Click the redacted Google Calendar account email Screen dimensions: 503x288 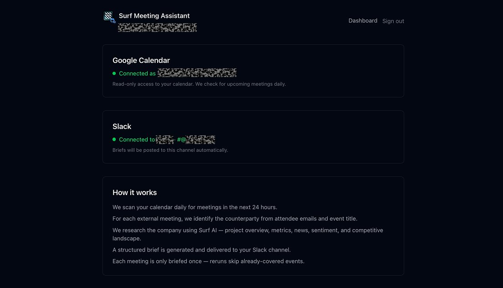click(x=197, y=73)
